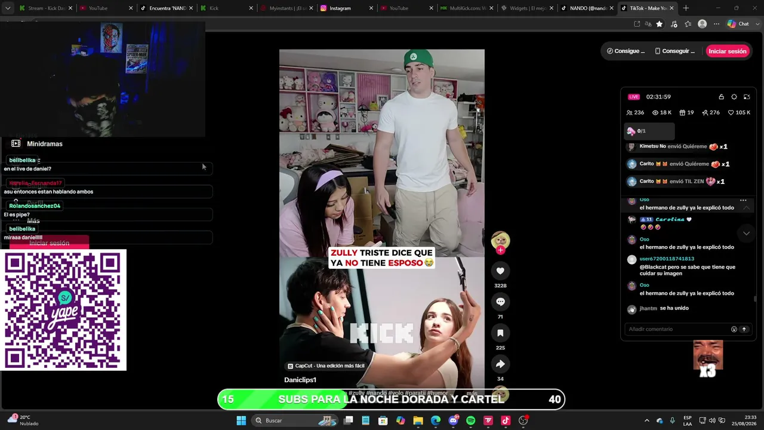Click the emoji picker in the comment box
Screen dimensions: 764x430
(734, 329)
